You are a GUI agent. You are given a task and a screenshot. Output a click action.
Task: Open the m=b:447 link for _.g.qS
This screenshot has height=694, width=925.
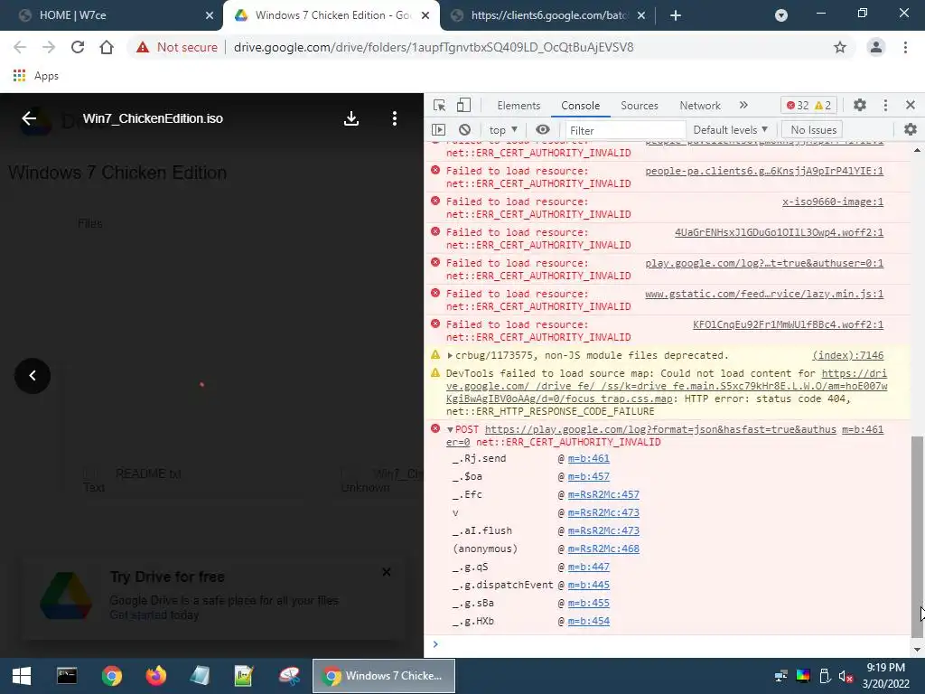point(588,567)
